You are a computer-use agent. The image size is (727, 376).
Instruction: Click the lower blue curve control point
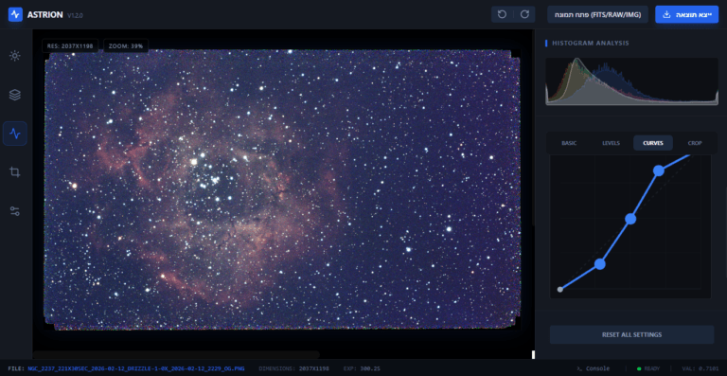tap(600, 264)
